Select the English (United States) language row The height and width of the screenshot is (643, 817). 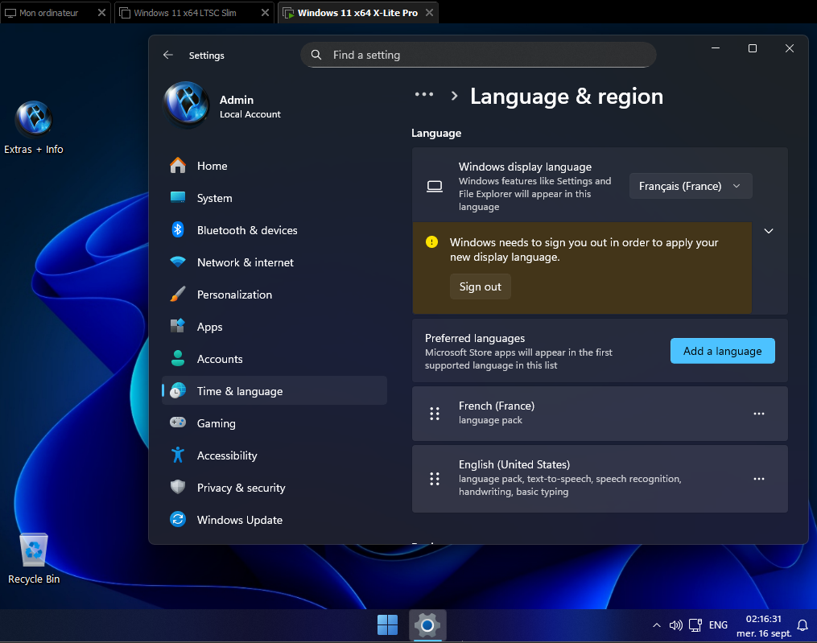coord(600,479)
